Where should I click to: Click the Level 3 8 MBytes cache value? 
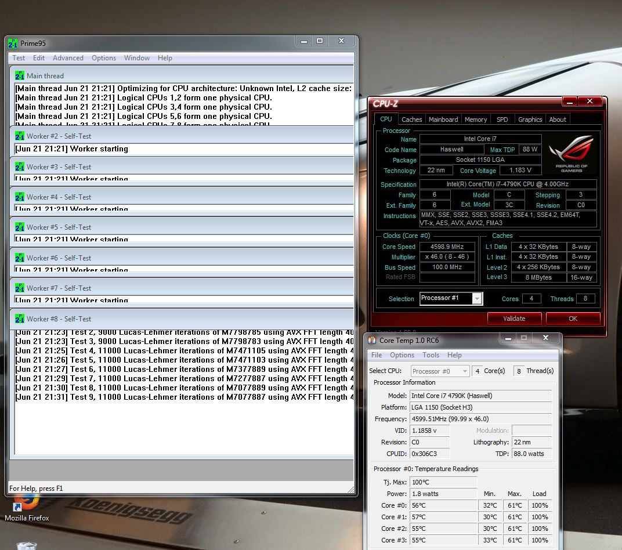tap(538, 277)
